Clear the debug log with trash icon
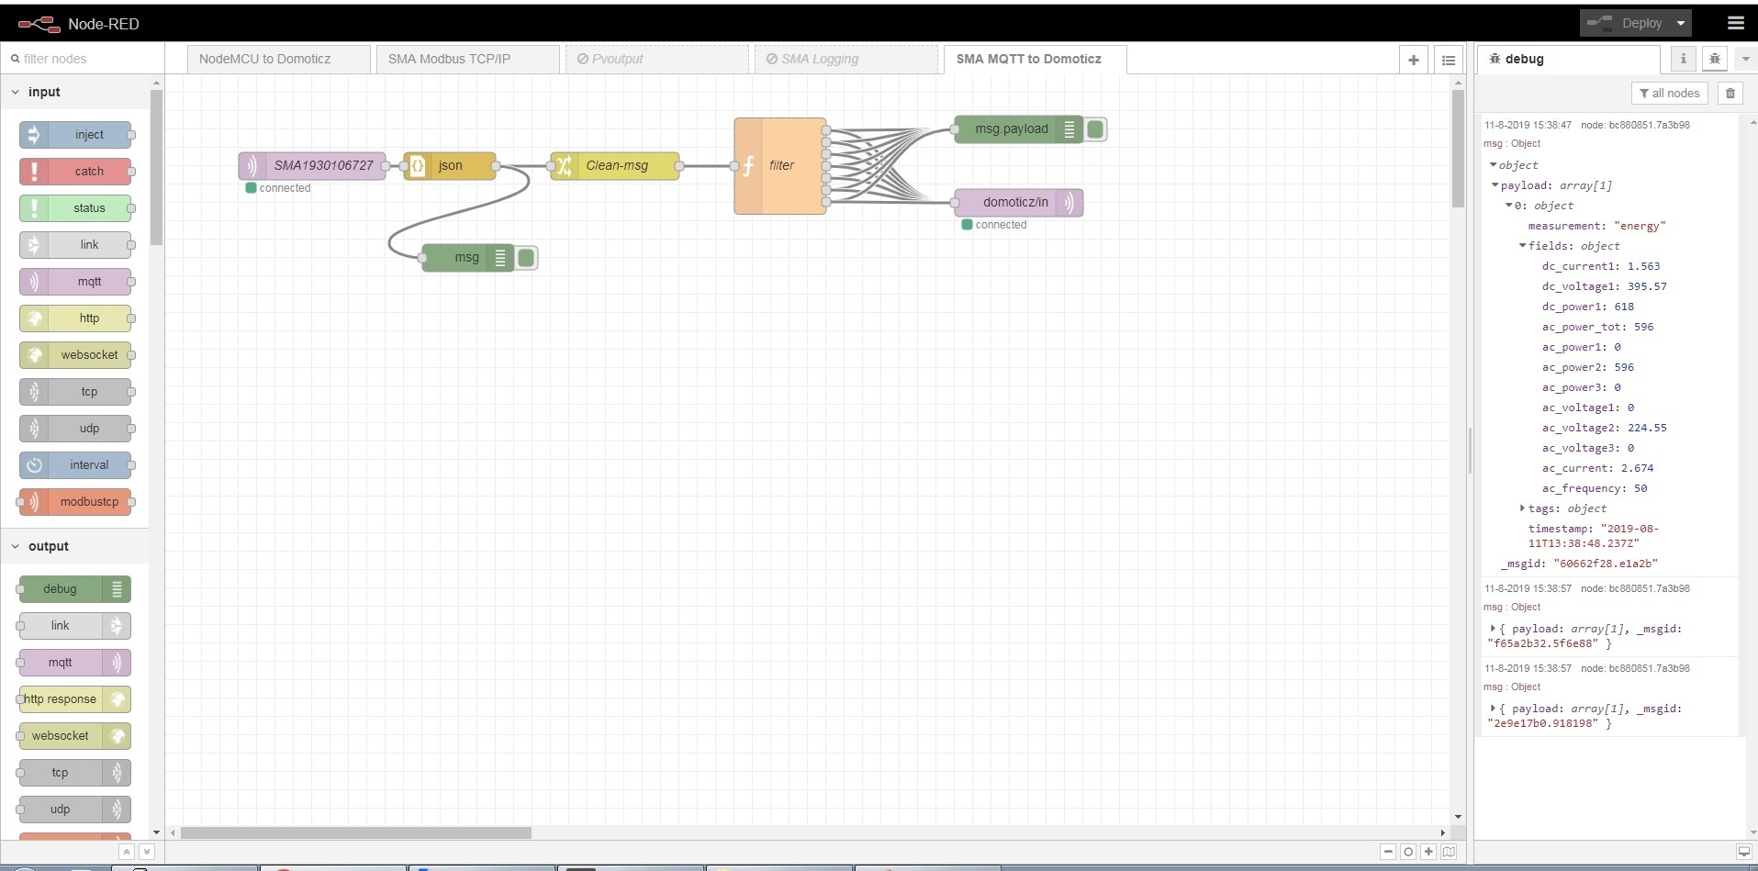 [1730, 93]
